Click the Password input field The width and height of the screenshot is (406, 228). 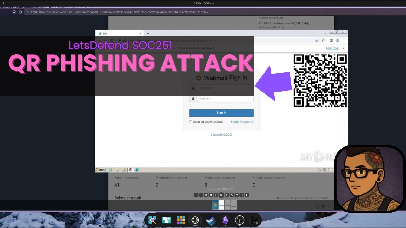tap(225, 98)
